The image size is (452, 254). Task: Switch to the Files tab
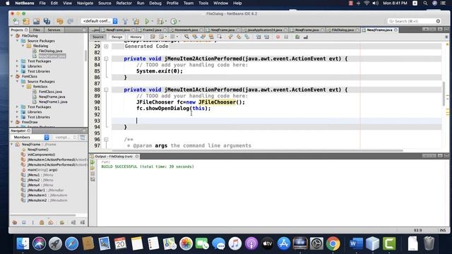point(37,30)
